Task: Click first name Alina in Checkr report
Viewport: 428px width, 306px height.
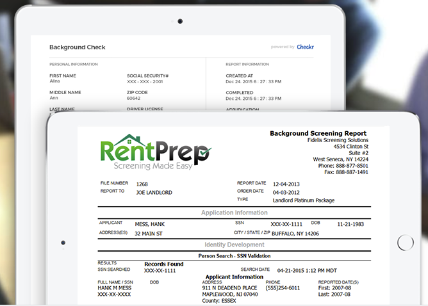Action: (54, 81)
